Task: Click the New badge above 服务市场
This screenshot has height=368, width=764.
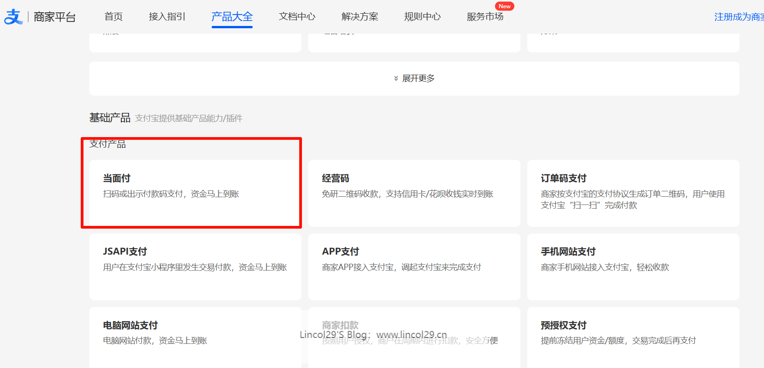Action: click(x=504, y=6)
